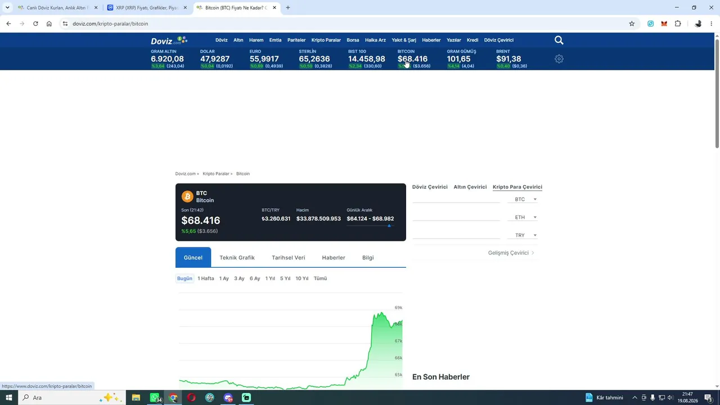Image resolution: width=720 pixels, height=405 pixels.
Task: Select 1 Ay chart range
Action: 224,278
